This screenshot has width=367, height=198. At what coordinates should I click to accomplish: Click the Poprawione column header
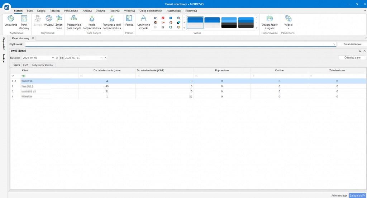pos(221,70)
